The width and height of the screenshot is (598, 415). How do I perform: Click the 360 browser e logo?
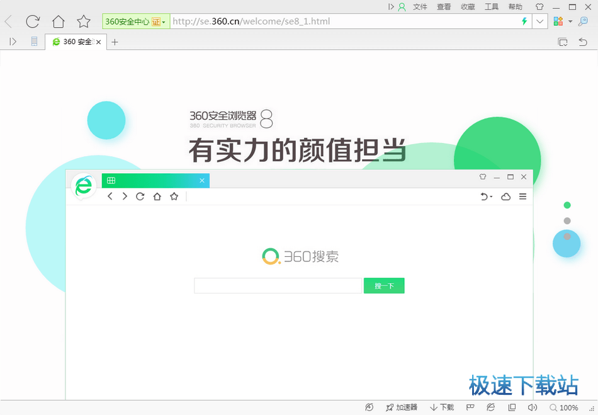(84, 186)
